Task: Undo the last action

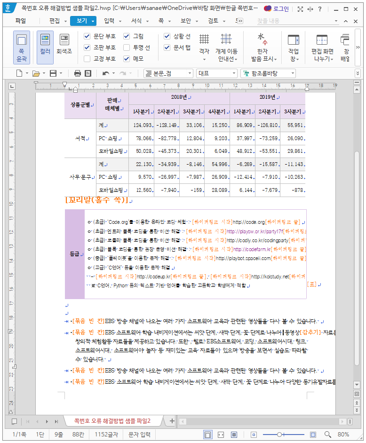Action: pos(106,73)
